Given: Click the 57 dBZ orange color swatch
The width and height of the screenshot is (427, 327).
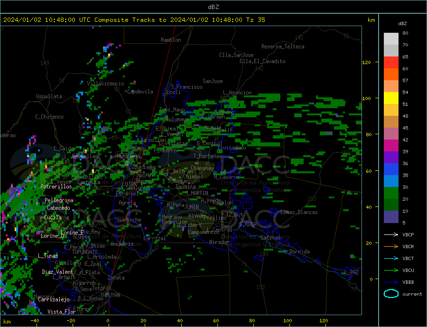Looking at the screenshot, I should [x=391, y=74].
